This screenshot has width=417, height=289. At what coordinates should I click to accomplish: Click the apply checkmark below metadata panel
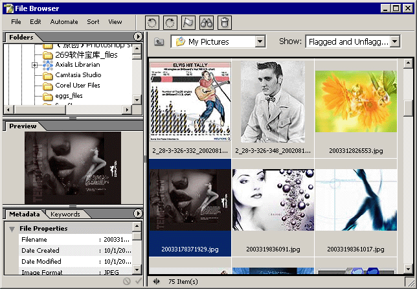(x=138, y=281)
